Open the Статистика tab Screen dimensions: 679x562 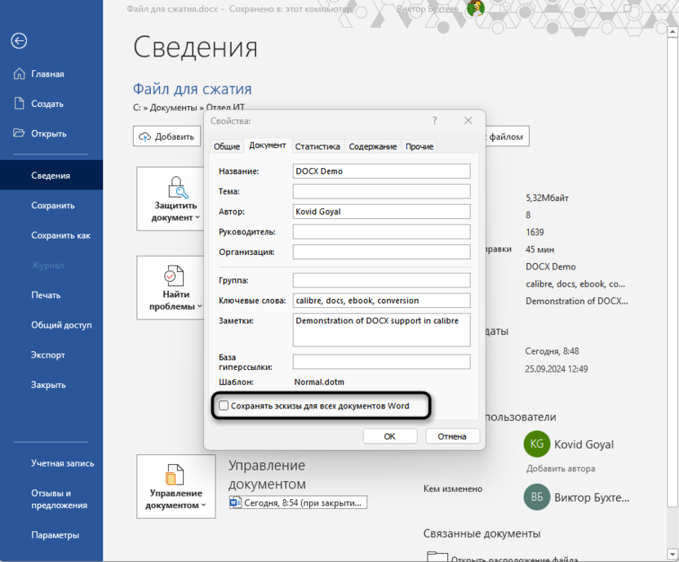point(317,146)
